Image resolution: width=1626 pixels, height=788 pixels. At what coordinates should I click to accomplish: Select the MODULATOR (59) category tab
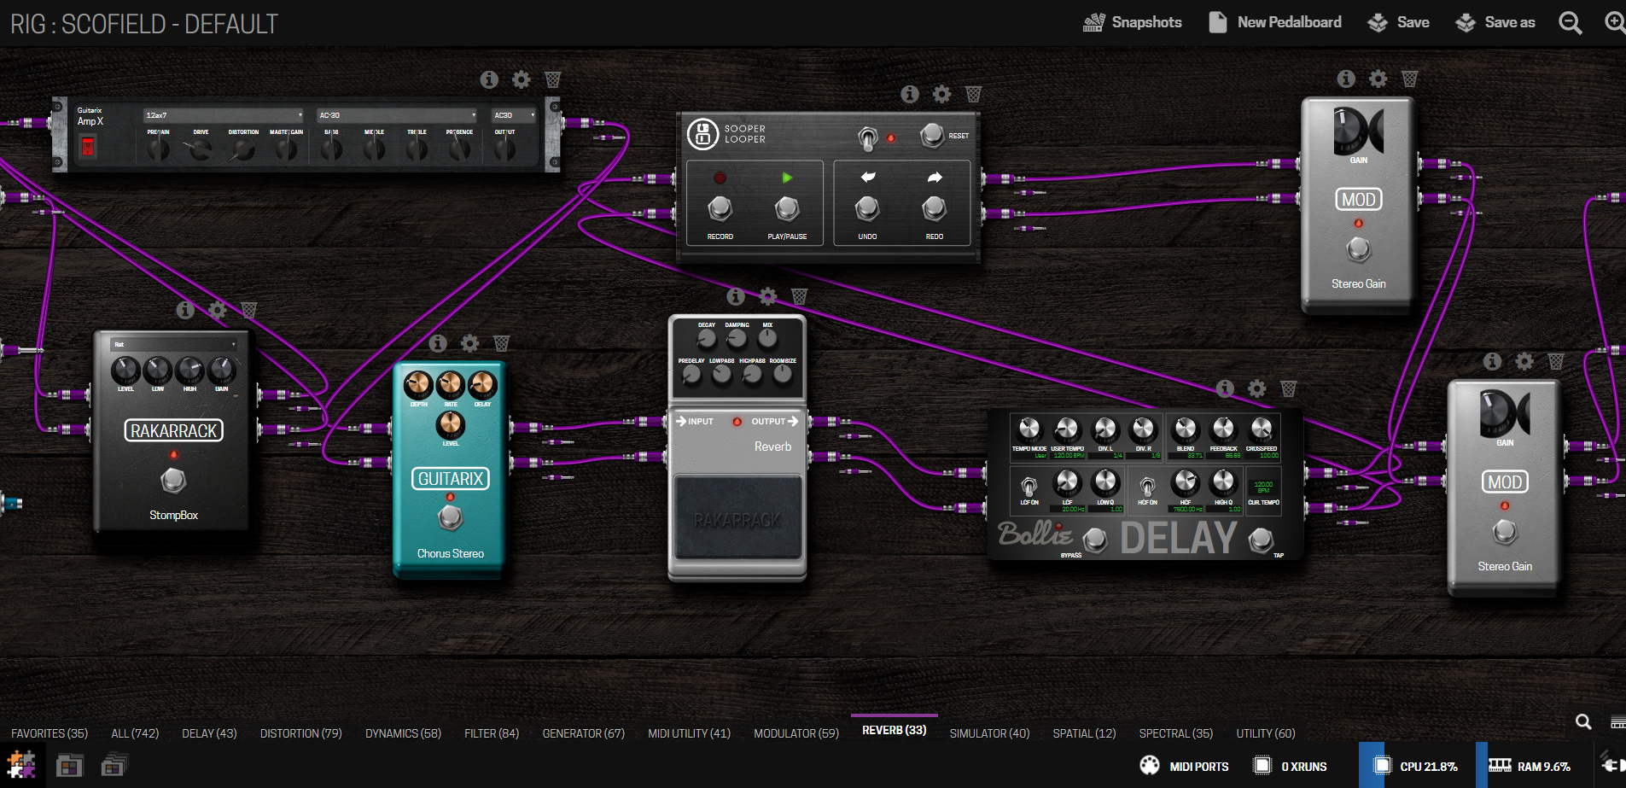(796, 733)
